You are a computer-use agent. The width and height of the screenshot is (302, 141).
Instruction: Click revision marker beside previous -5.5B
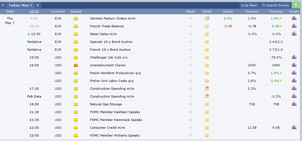click(281, 26)
